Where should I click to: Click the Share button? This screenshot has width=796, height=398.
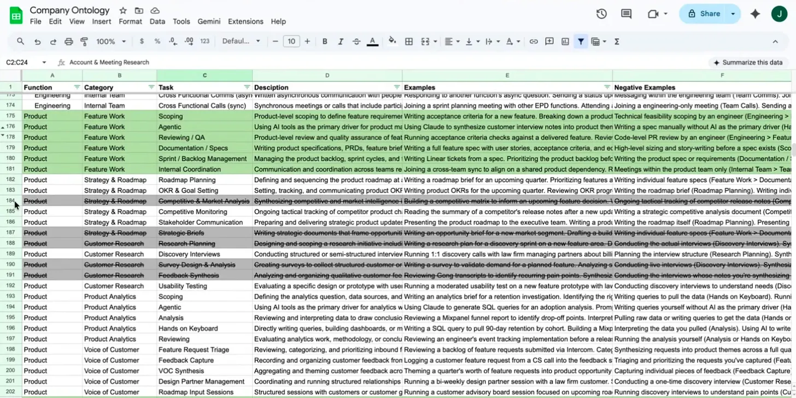703,14
